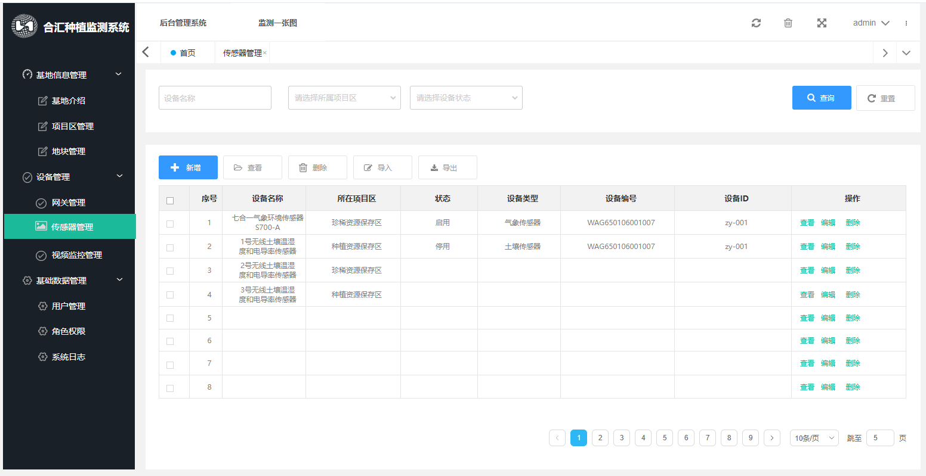Open 监测一张图 in top menu

click(277, 23)
